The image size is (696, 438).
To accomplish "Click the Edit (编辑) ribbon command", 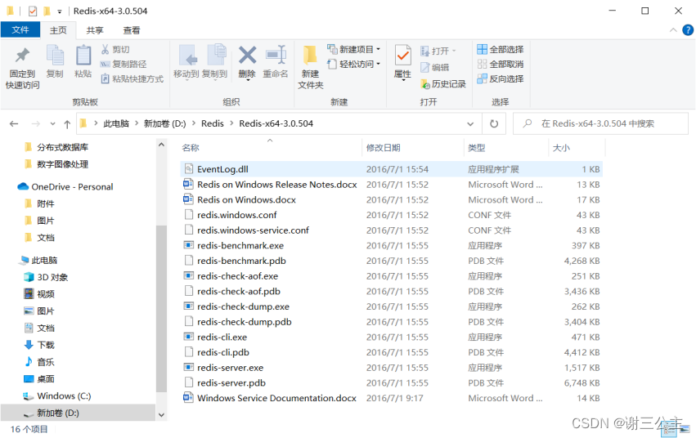I will pyautogui.click(x=434, y=67).
